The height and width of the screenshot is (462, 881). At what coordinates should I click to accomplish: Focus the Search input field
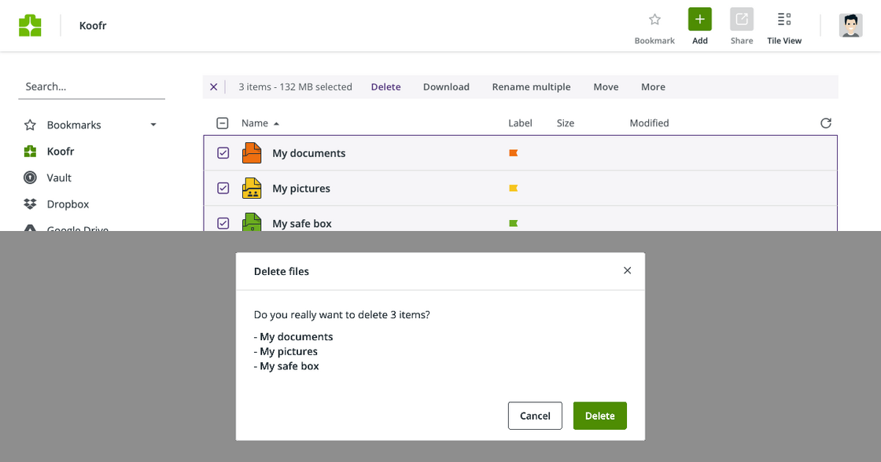point(91,87)
